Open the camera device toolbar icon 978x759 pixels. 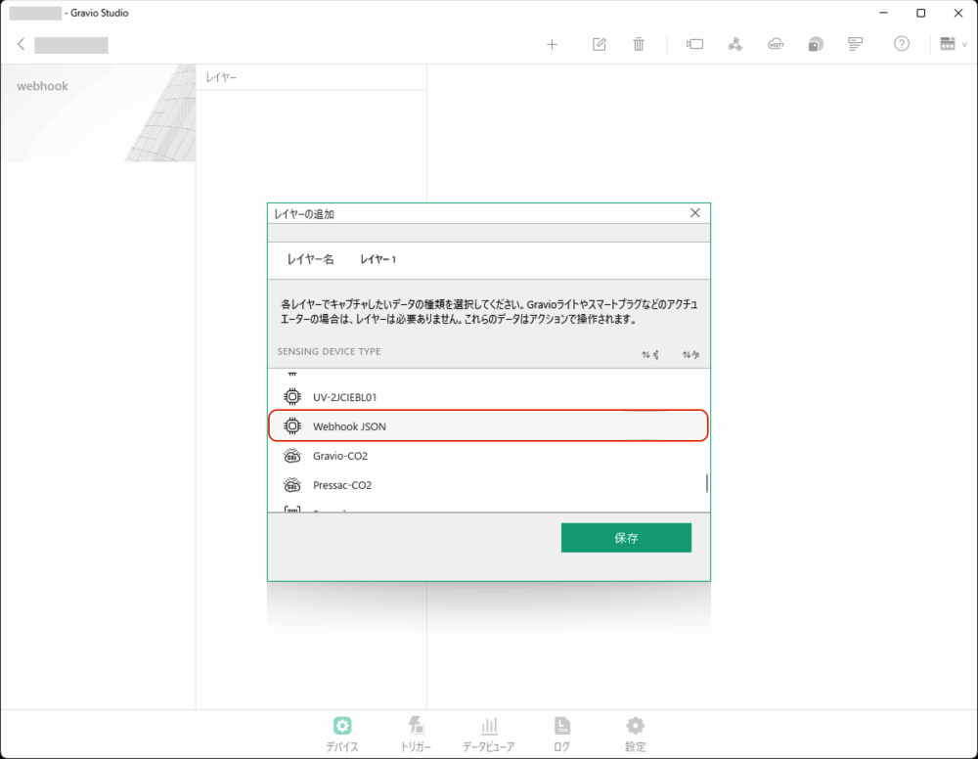694,44
